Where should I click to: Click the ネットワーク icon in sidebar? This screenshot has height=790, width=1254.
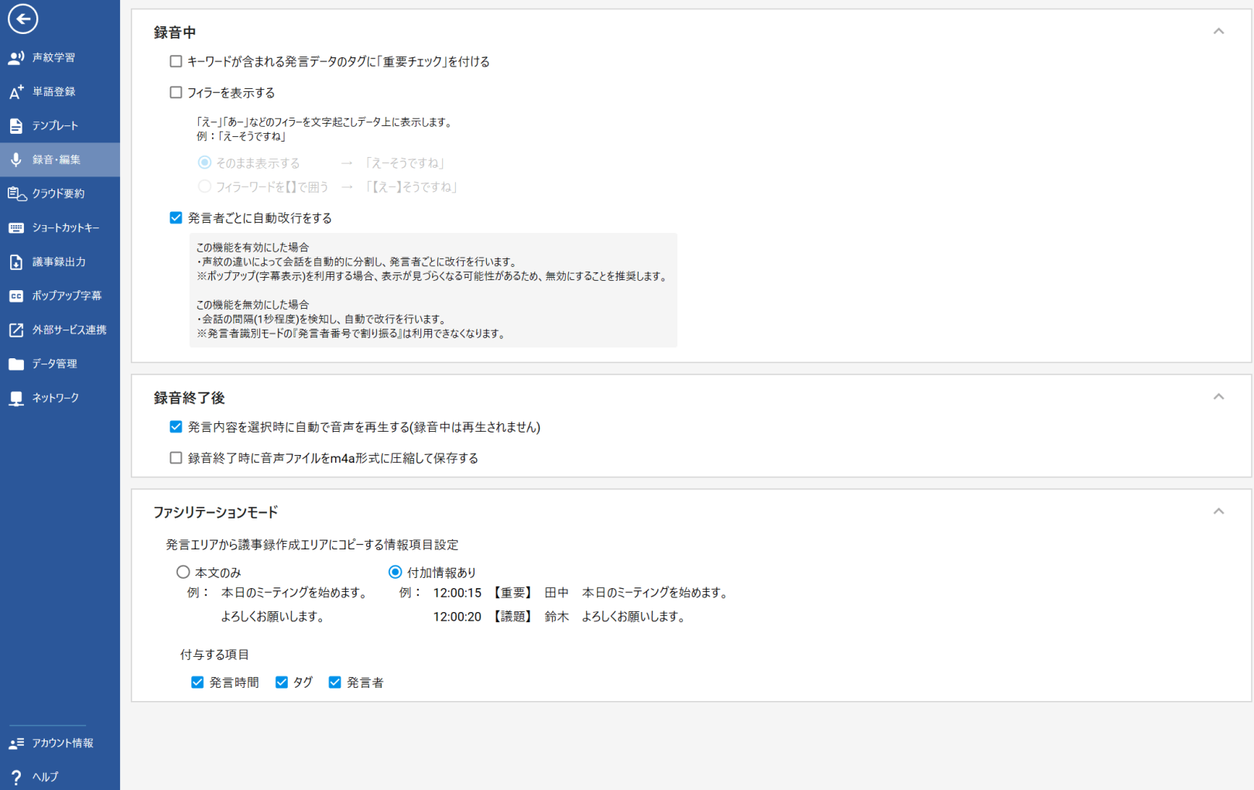[x=16, y=398]
